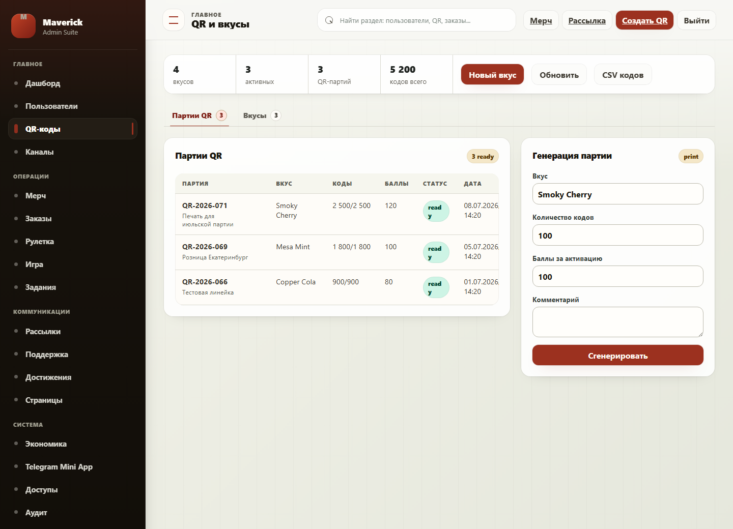Click the Дата column header
The height and width of the screenshot is (529, 733).
472,184
